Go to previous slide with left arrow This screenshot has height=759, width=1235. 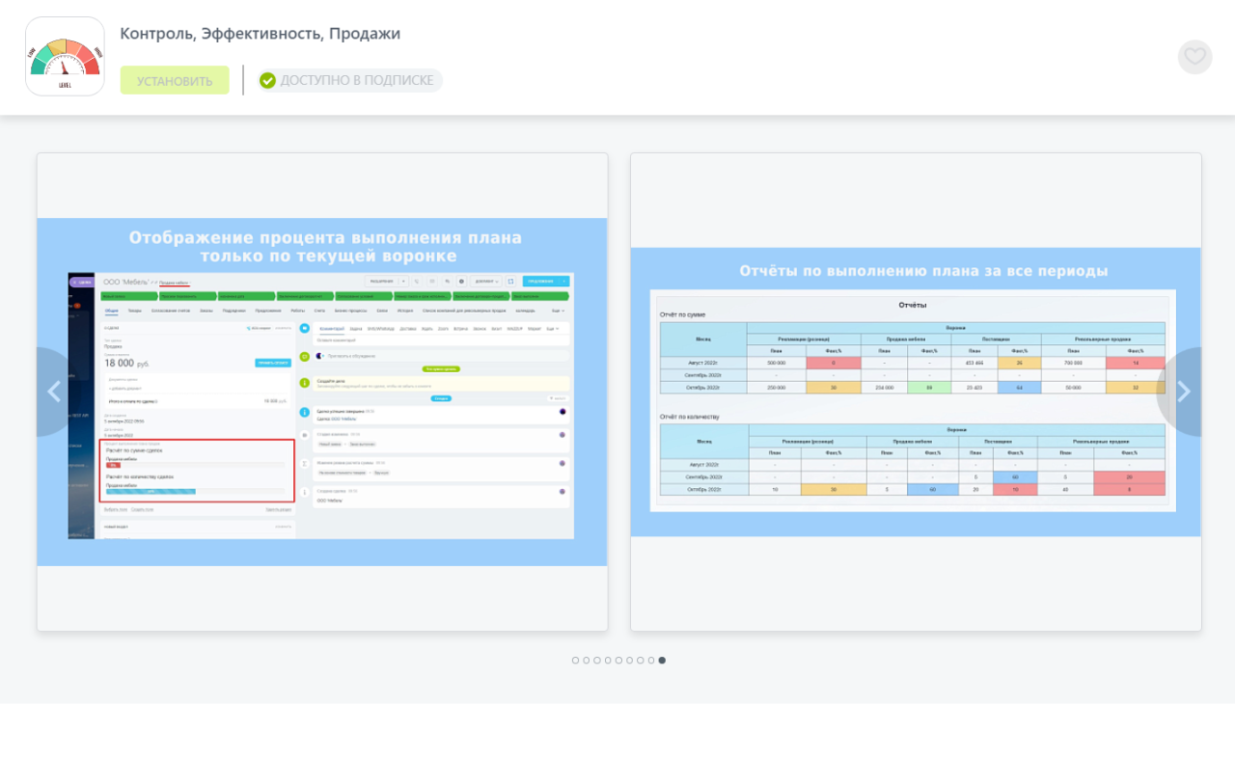[x=55, y=392]
